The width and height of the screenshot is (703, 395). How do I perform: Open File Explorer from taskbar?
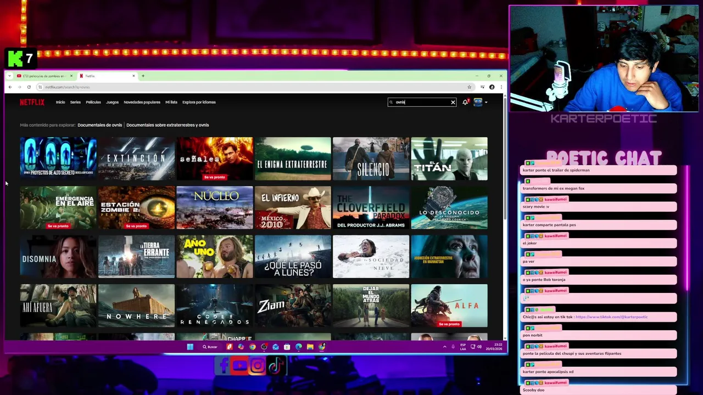[x=310, y=347]
